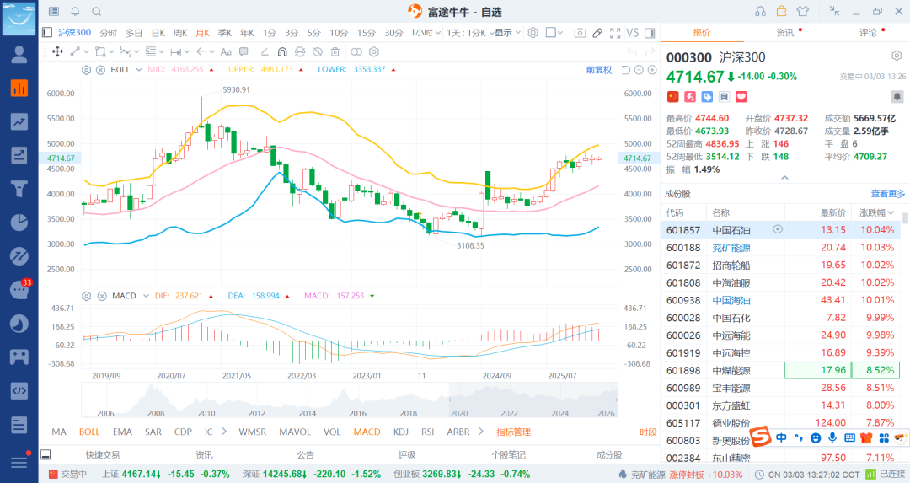Image resolution: width=910 pixels, height=483 pixels.
Task: Open the theme skin shirt icon
Action: coord(801,11)
